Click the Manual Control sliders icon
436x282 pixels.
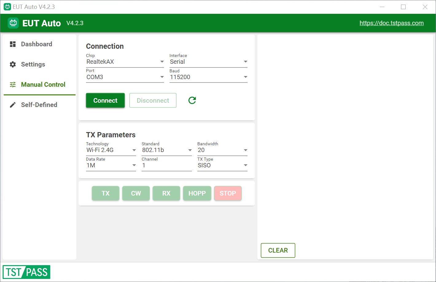13,85
